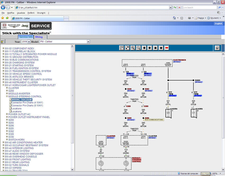Pan the diagram left with the left arrow
Screen dimensions: 225x176
pos(144,48)
